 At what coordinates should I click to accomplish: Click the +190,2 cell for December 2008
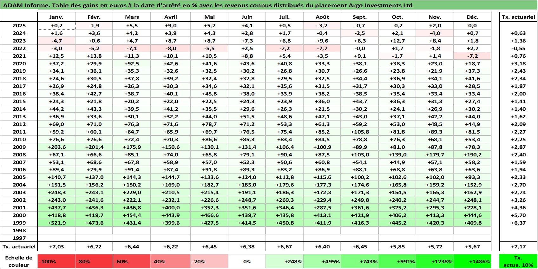[472, 154]
